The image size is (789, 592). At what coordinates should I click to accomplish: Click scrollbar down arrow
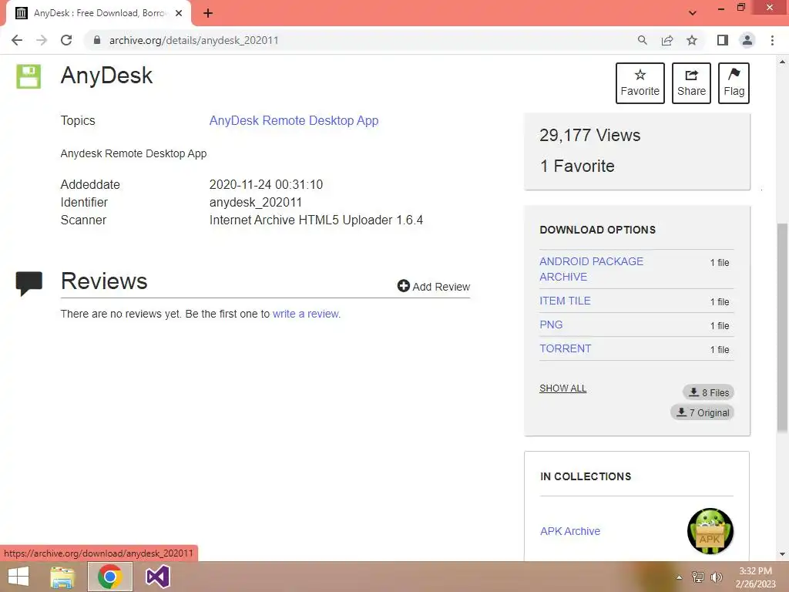(x=783, y=554)
